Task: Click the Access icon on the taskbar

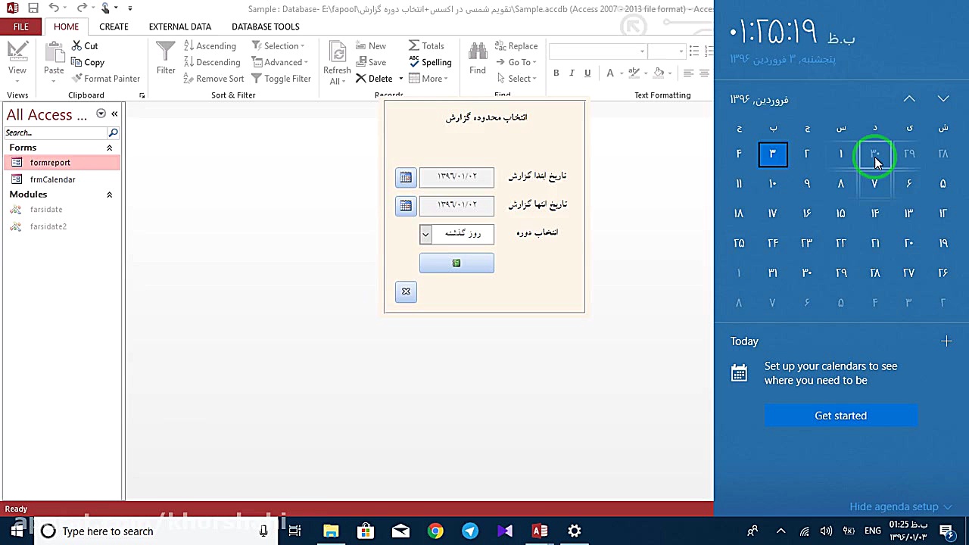Action: 539,531
